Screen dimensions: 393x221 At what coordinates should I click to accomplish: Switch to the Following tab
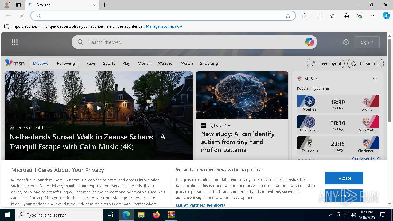66,63
